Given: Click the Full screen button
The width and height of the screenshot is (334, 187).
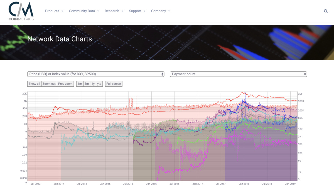Looking at the screenshot, I should coord(114,84).
